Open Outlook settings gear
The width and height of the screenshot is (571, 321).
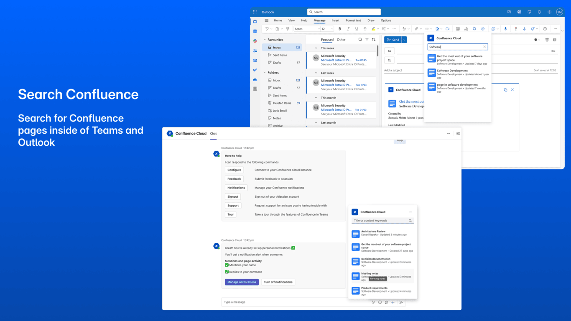click(549, 12)
